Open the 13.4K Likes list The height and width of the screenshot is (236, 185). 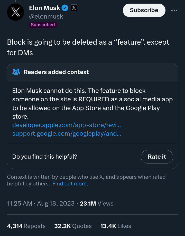click(116, 226)
